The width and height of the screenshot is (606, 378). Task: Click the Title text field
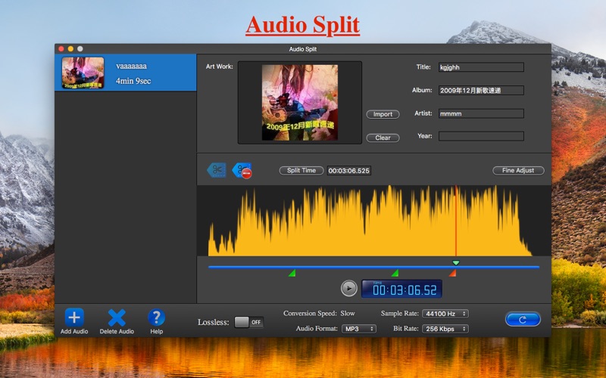coord(481,67)
